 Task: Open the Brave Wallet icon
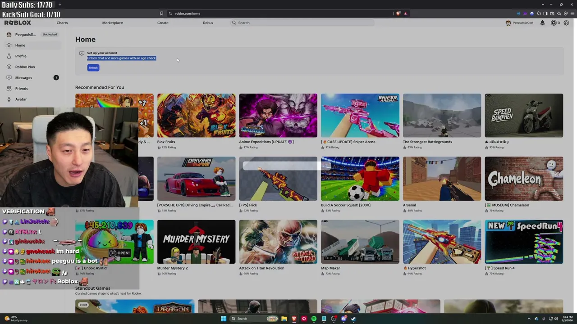point(552,13)
